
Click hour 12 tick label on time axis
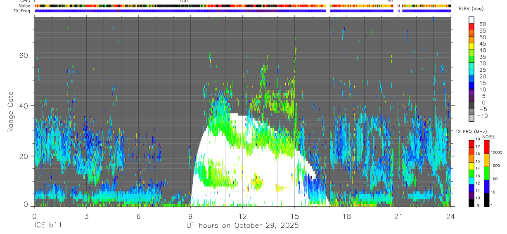(x=242, y=216)
